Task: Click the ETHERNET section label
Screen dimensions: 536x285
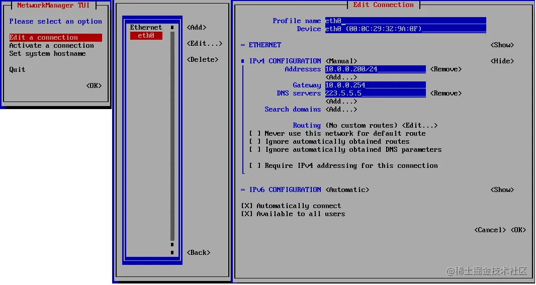Action: (x=265, y=45)
